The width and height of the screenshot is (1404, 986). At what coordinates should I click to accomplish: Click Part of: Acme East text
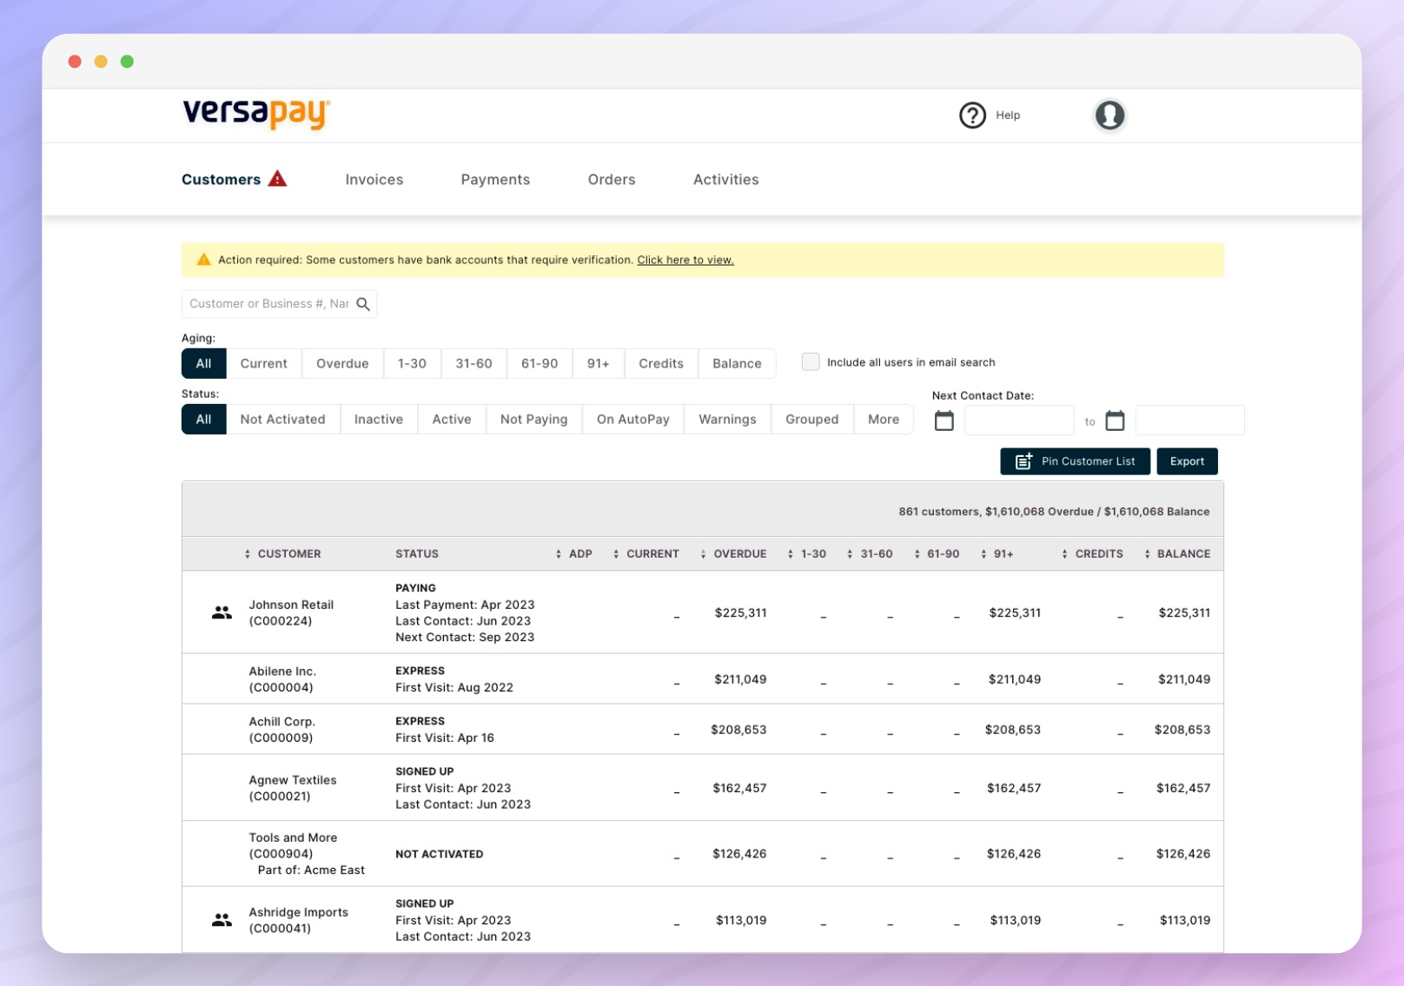coord(311,870)
